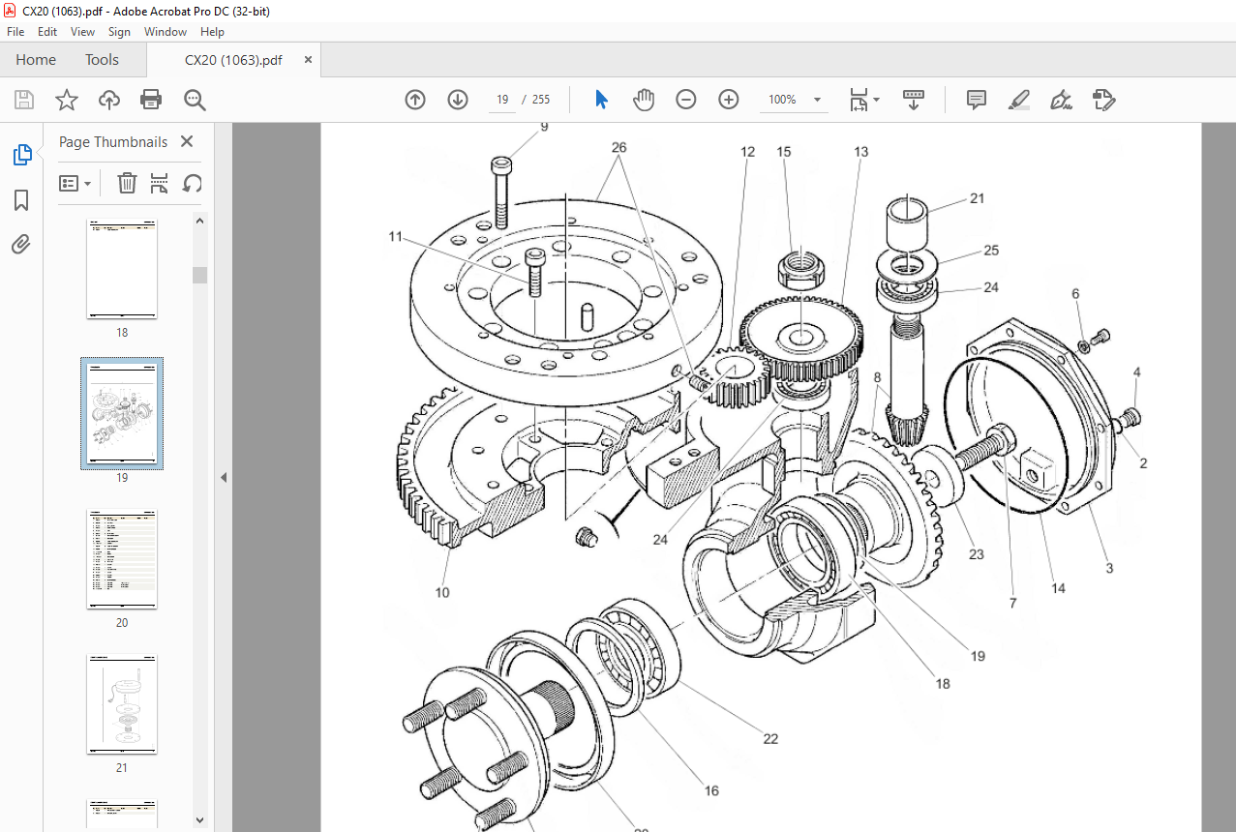The image size is (1236, 832).
Task: Open the View menu
Action: pos(83,32)
